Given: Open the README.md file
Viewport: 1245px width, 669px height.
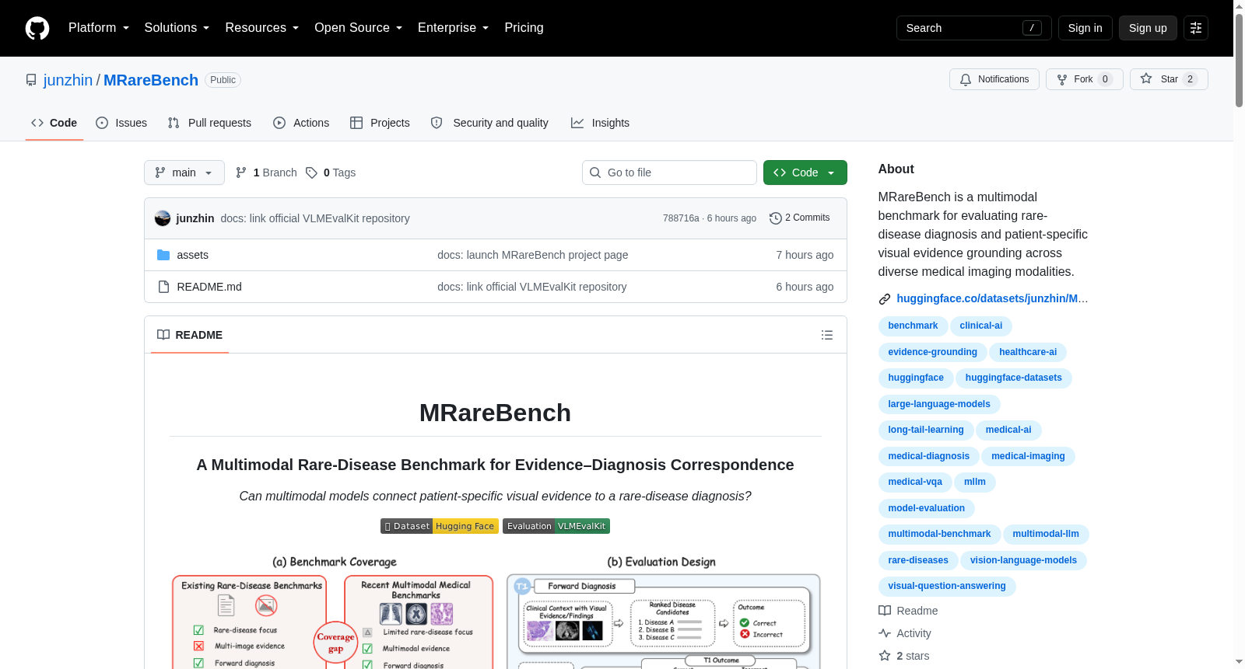Looking at the screenshot, I should point(209,287).
